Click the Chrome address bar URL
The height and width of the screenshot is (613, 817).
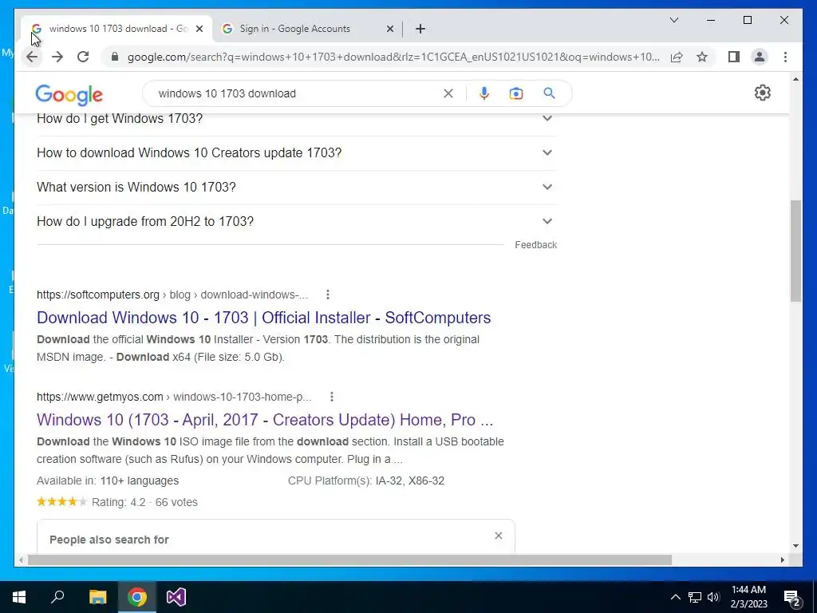(393, 57)
